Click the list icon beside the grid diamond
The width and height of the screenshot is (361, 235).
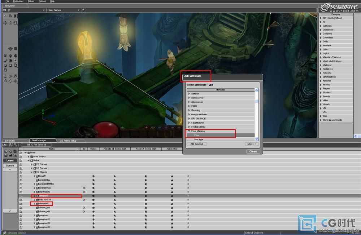[x=16, y=49]
